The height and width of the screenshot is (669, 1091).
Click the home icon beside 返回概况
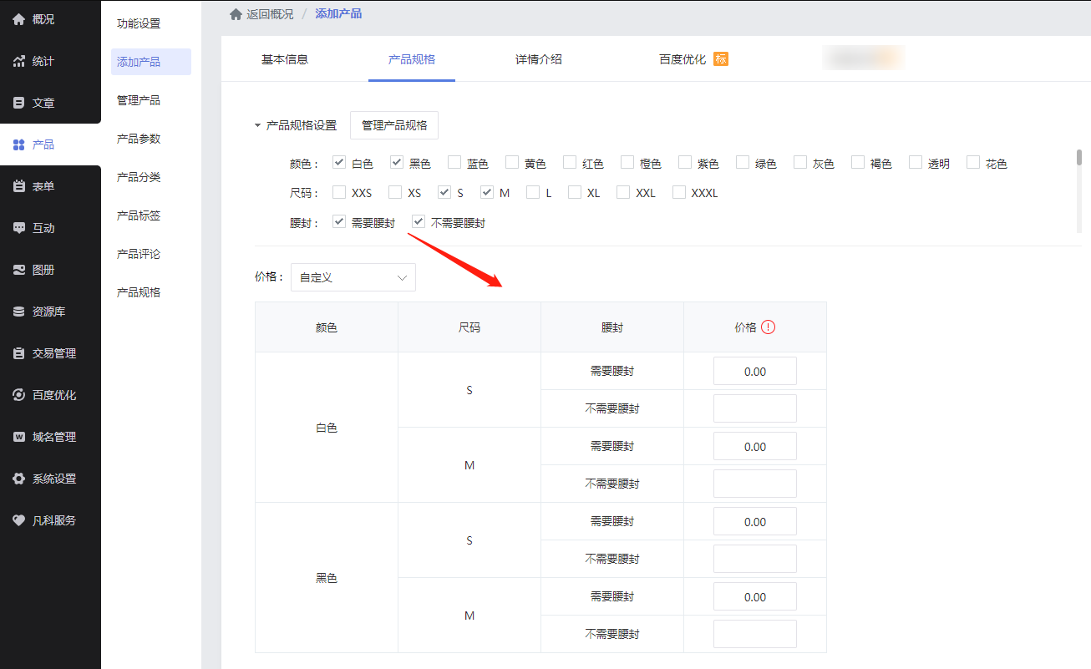coord(236,13)
